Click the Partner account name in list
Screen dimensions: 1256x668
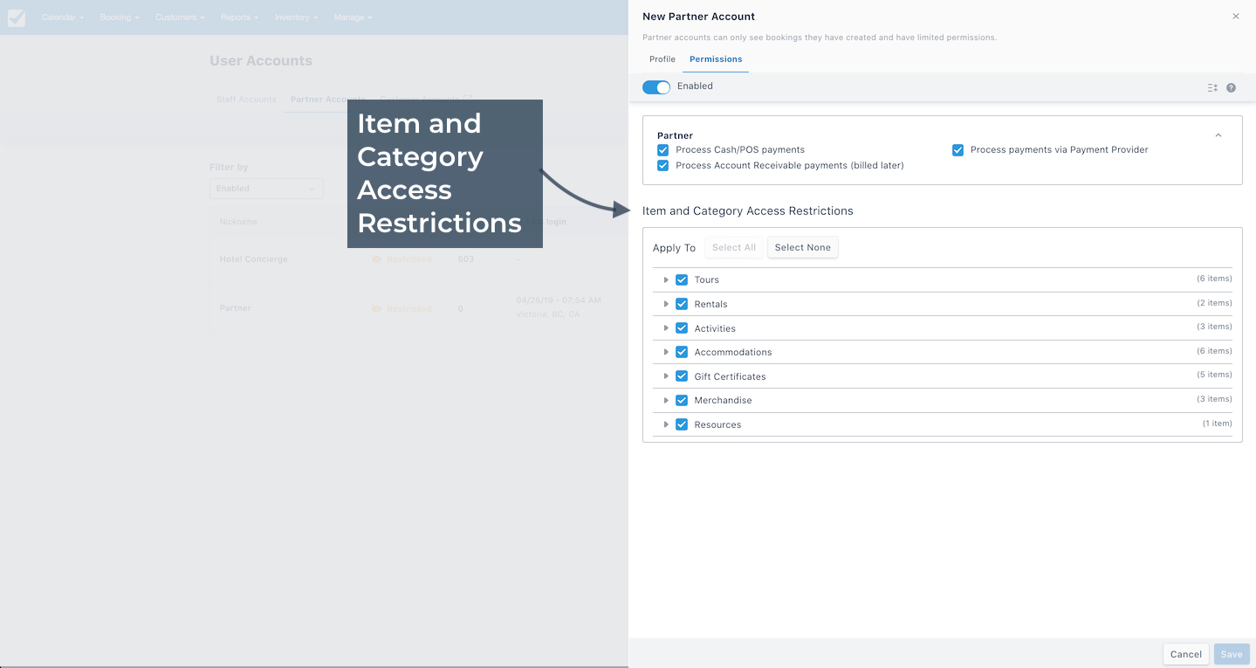coord(235,308)
